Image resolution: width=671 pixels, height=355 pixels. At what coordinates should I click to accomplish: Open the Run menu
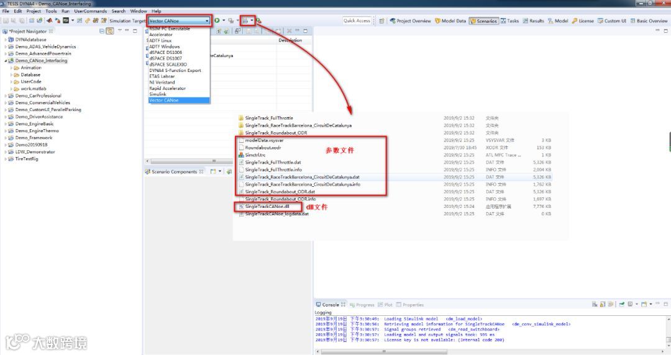pyautogui.click(x=65, y=11)
